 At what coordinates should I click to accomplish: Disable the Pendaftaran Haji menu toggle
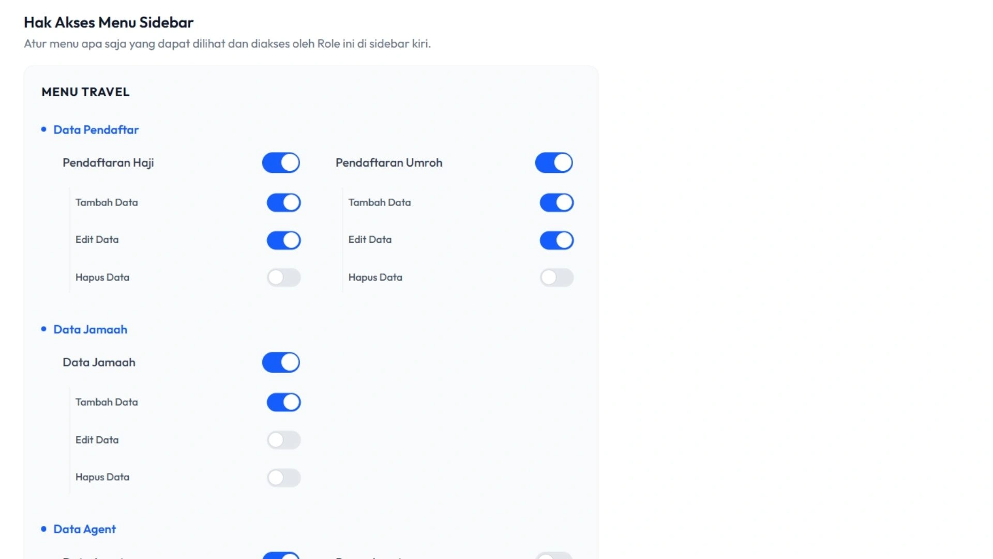point(281,163)
